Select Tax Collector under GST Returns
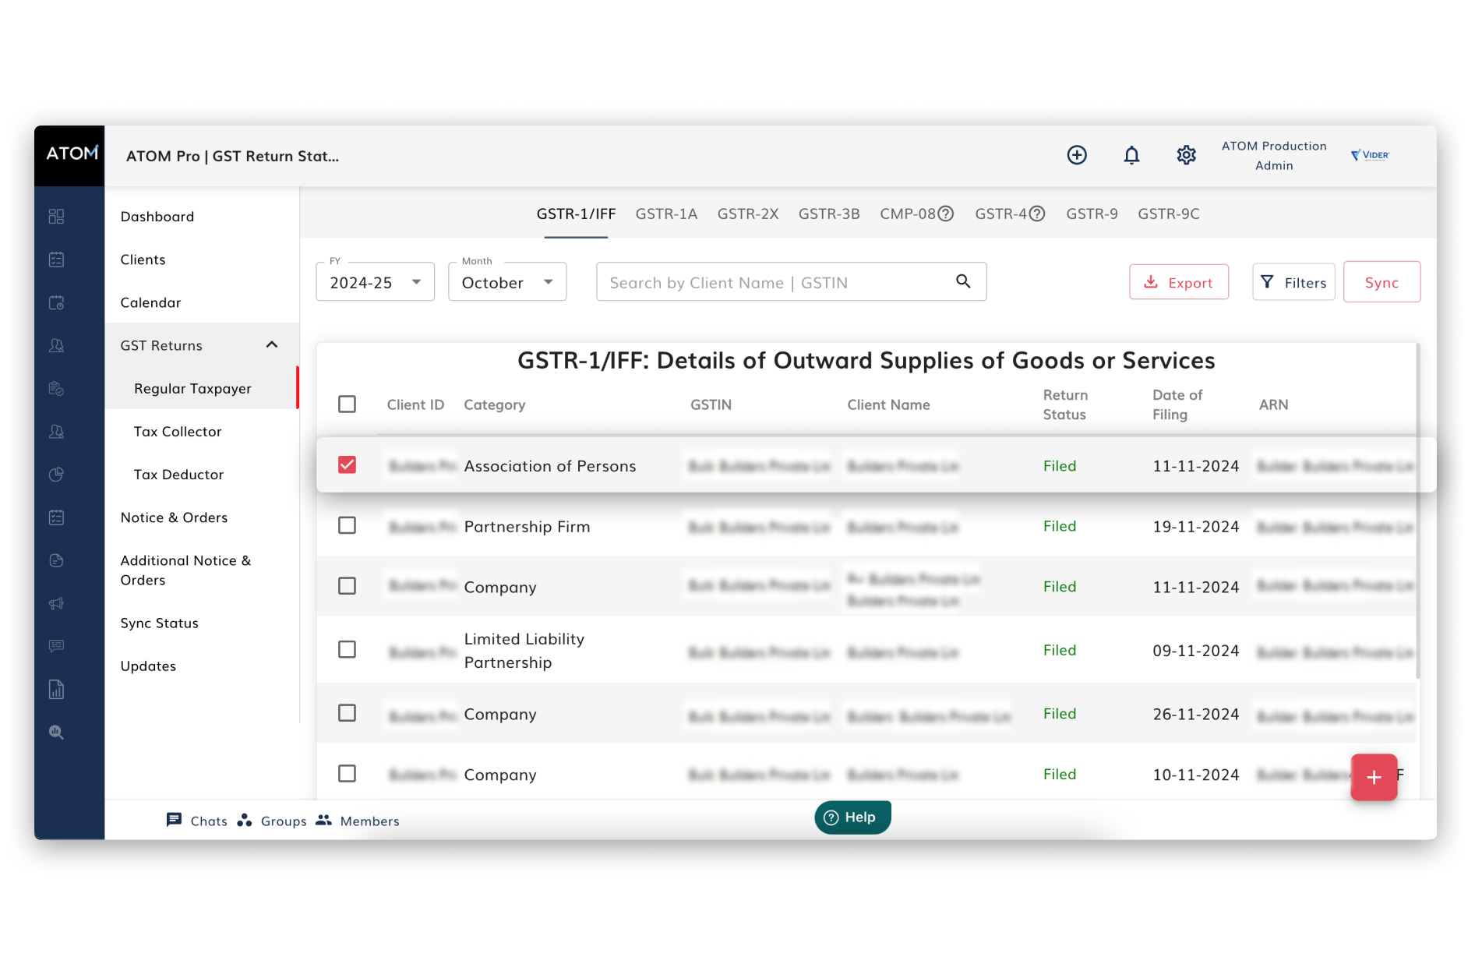Viewport: 1468px width, 964px height. (x=178, y=431)
